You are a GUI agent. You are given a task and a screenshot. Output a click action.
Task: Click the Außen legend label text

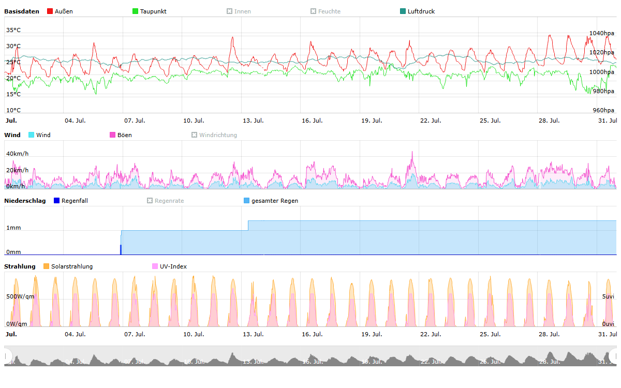coord(64,11)
